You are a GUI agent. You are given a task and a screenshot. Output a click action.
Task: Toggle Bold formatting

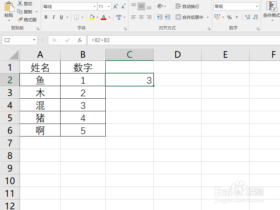(x=46, y=17)
